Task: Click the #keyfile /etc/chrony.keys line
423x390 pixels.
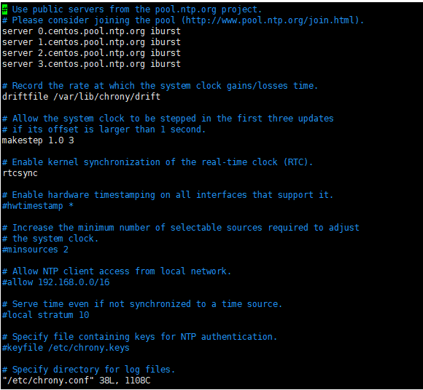Action: click(66, 348)
